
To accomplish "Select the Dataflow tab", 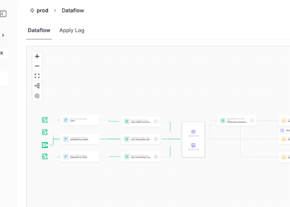I will (x=39, y=31).
